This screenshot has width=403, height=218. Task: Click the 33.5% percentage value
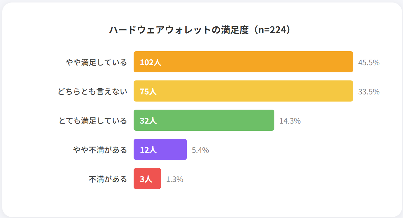pyautogui.click(x=369, y=92)
